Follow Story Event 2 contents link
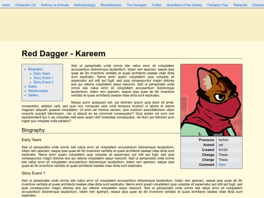The image size is (264, 198). click(44, 82)
